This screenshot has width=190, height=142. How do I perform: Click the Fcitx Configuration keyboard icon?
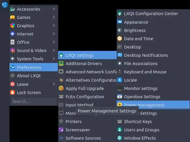(61, 97)
